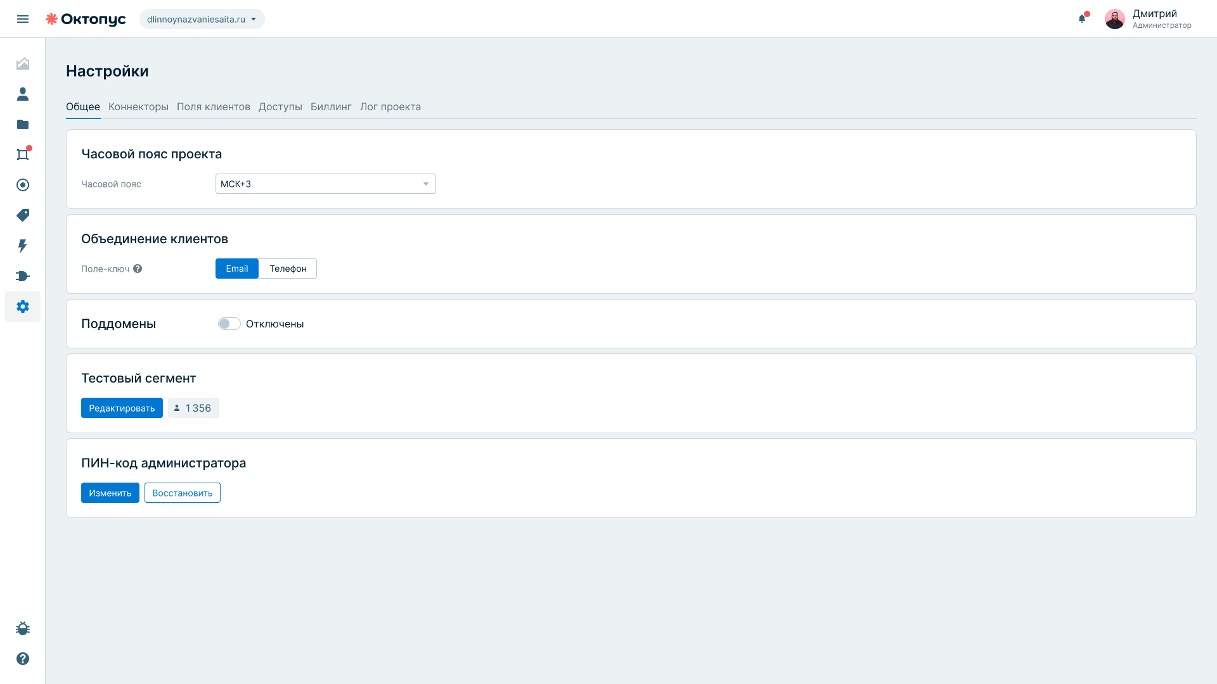Select Телефон as the key field

point(288,269)
